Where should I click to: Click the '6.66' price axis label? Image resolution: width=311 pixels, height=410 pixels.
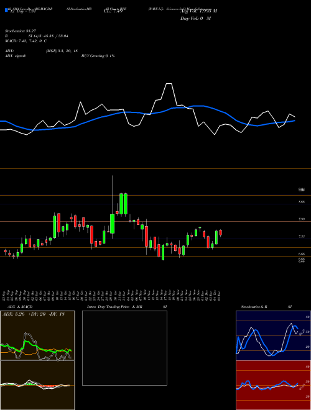pyautogui.click(x=301, y=253)
